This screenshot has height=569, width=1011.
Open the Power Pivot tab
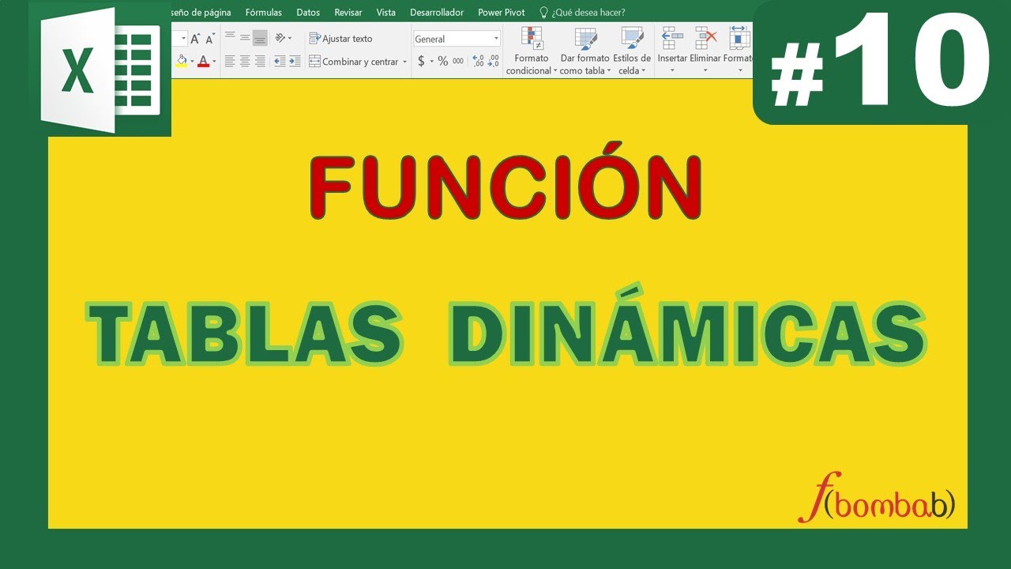[502, 13]
